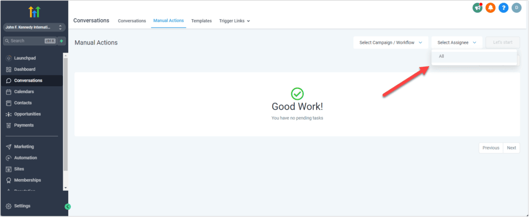Click the Previous pagination button
This screenshot has height=217, width=529.
pos(491,148)
